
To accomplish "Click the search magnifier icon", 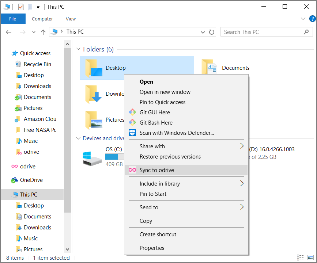I will pyautogui.click(x=306, y=32).
